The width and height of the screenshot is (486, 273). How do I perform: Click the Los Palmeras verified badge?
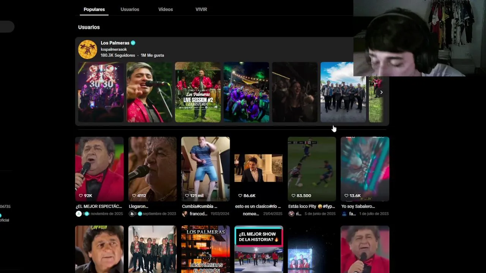(x=133, y=43)
